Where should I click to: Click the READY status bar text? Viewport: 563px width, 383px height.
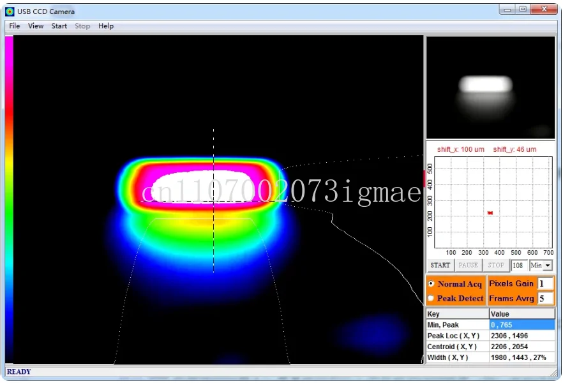pyautogui.click(x=19, y=372)
